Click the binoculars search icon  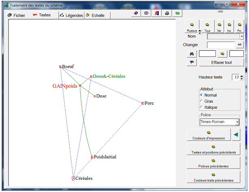tap(192, 54)
